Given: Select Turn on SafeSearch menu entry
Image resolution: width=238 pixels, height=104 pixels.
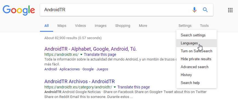Looking at the screenshot, I should [196, 51].
